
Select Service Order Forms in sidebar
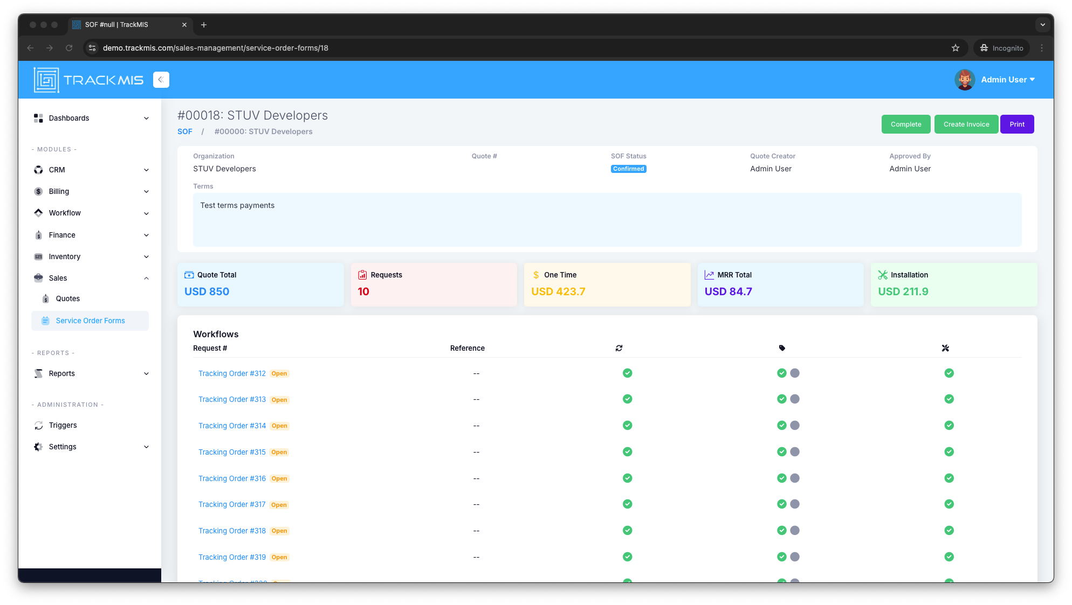pyautogui.click(x=90, y=321)
